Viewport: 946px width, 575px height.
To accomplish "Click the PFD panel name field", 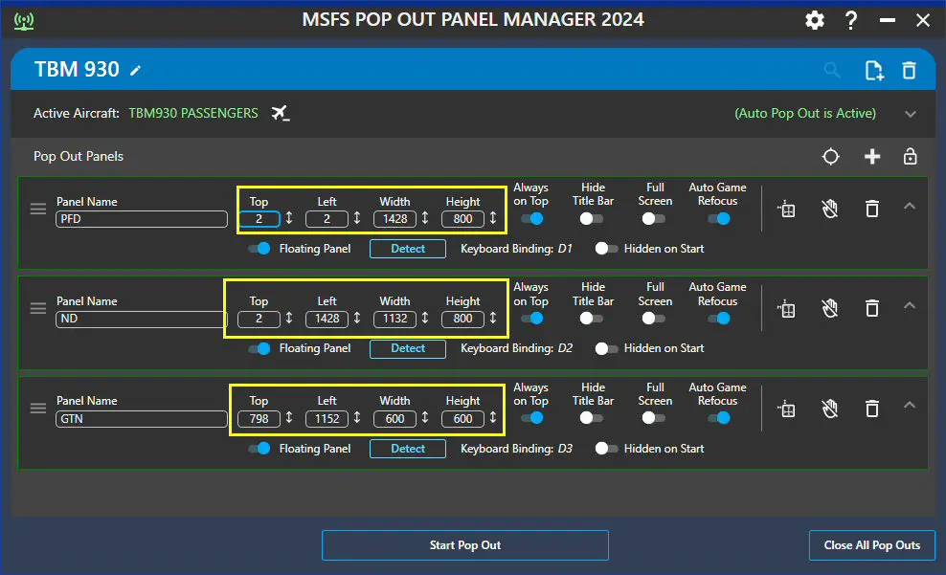I will point(141,219).
